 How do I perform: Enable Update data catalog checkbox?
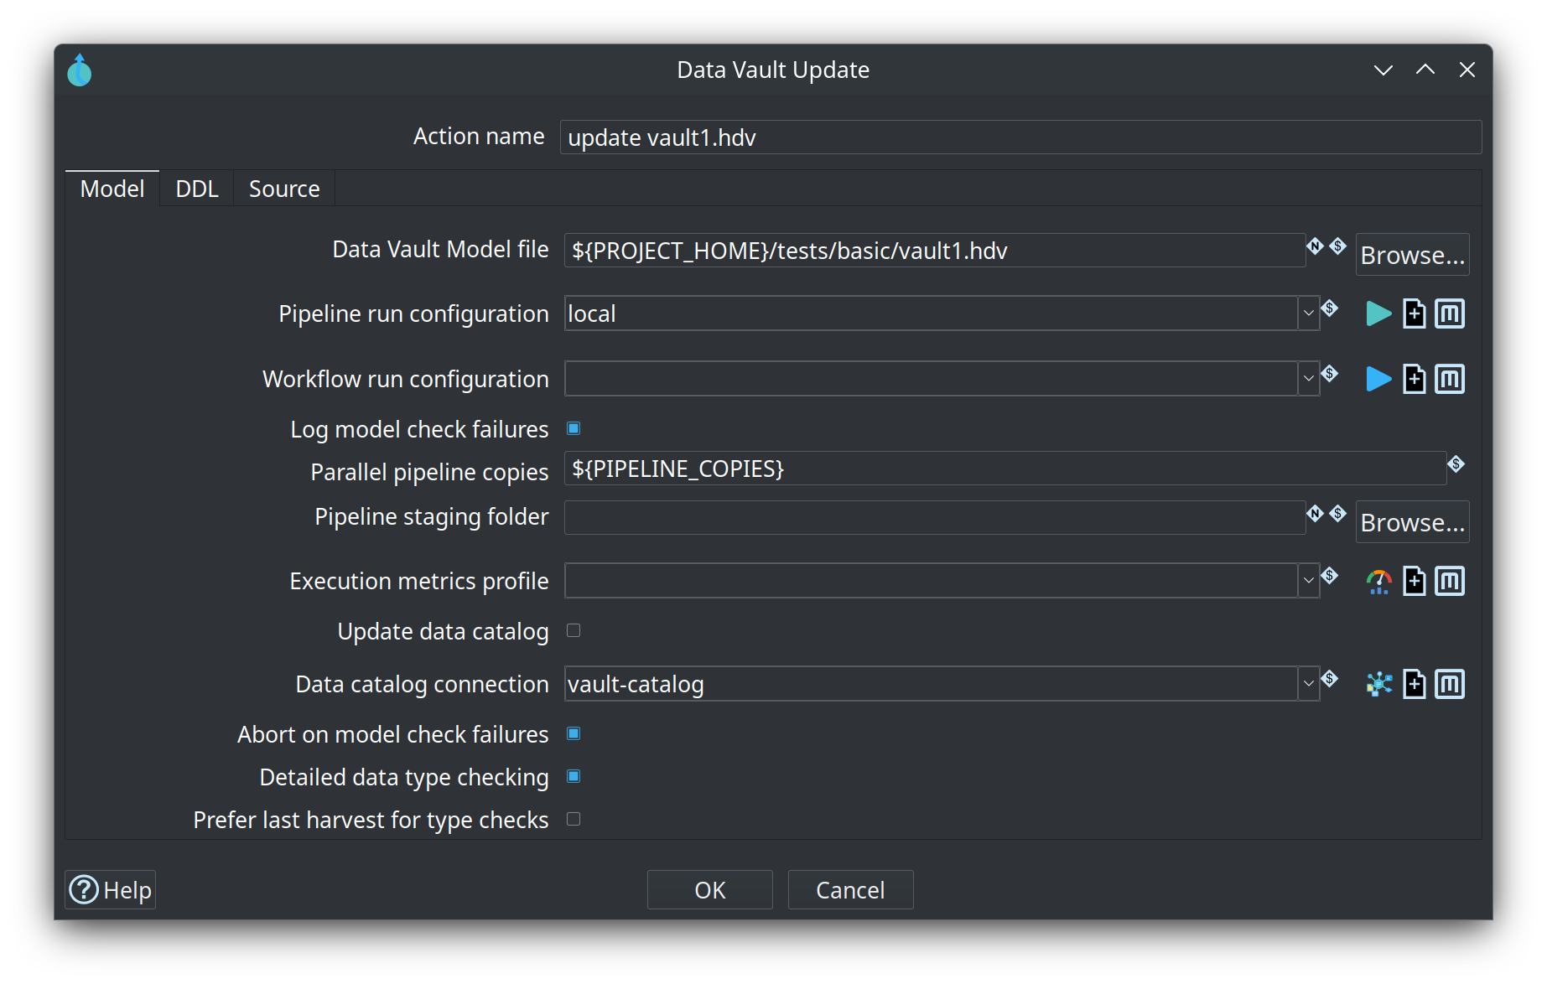574,631
